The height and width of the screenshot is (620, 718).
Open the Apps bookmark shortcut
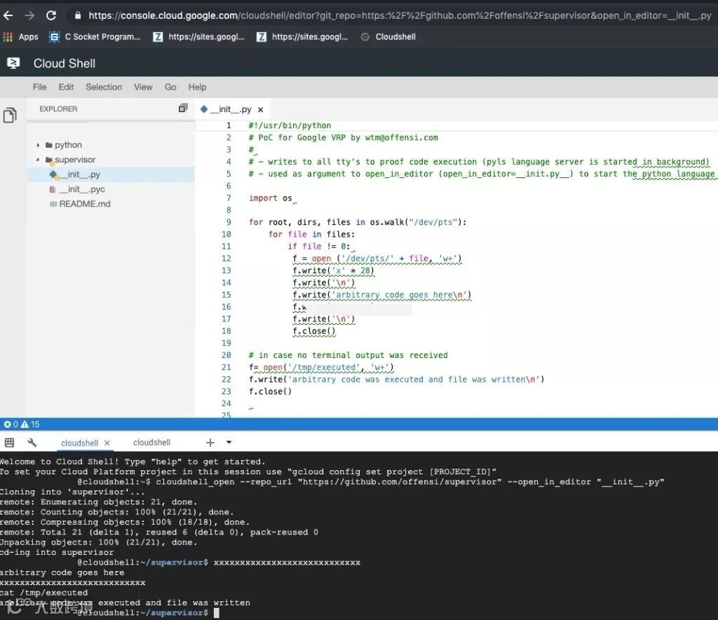[x=21, y=36]
